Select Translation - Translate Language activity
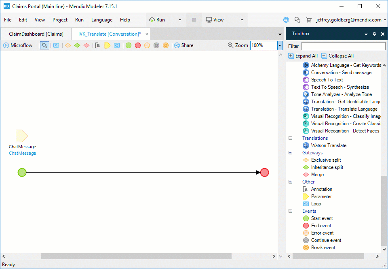Image resolution: width=388 pixels, height=269 pixels. point(340,109)
